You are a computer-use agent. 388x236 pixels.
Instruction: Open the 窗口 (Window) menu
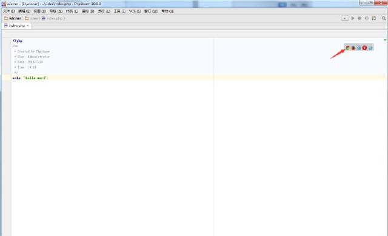click(151, 11)
